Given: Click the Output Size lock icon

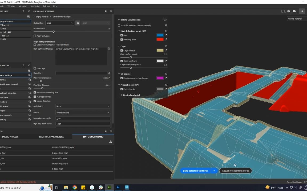Looking at the screenshot, I should pyautogui.click(x=78, y=23).
